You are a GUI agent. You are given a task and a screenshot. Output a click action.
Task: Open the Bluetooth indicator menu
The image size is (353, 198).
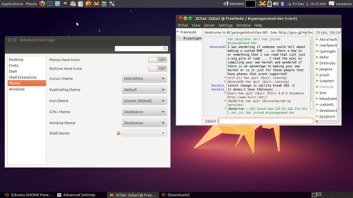click(x=282, y=4)
